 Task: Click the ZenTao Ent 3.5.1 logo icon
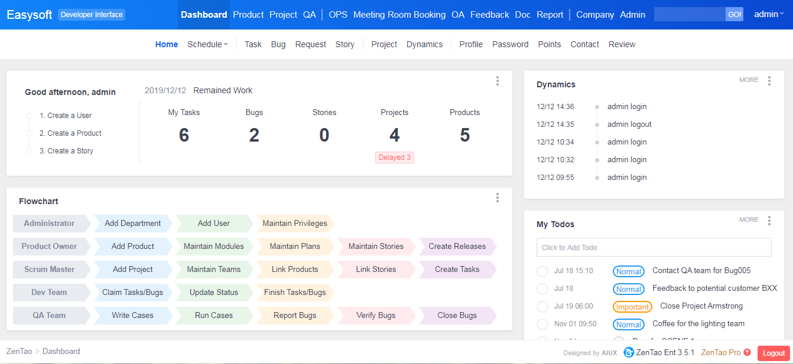click(629, 353)
